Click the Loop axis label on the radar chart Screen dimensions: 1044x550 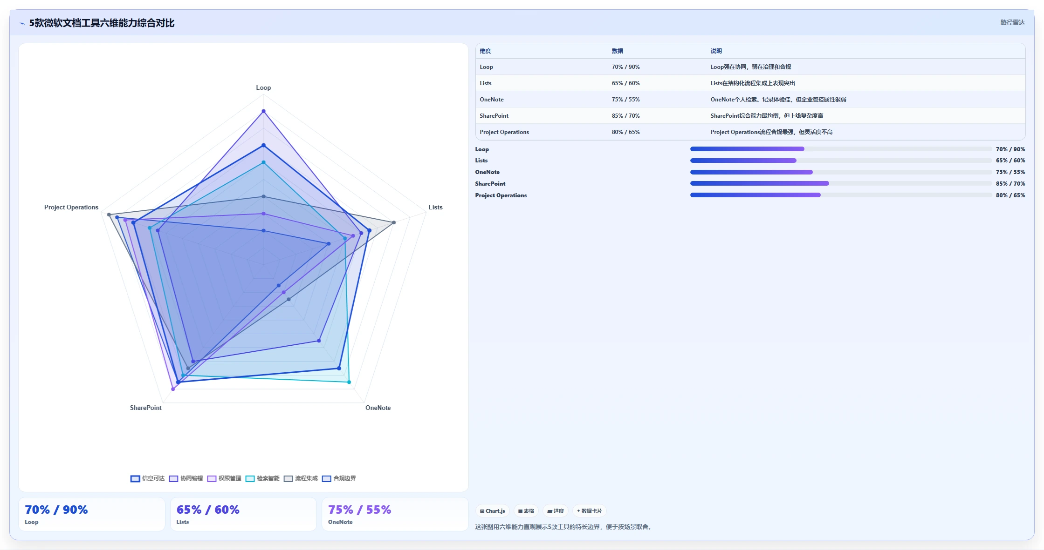(x=263, y=87)
